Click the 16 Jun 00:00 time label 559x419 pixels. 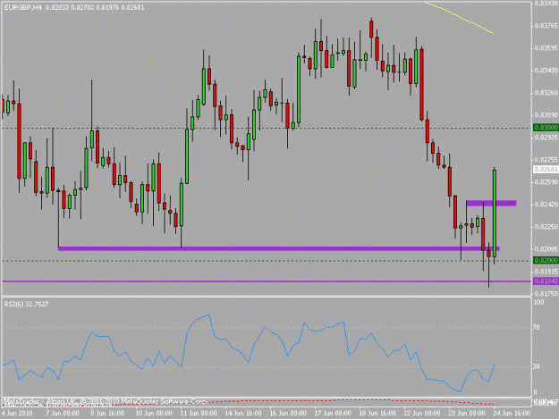pyautogui.click(x=288, y=414)
